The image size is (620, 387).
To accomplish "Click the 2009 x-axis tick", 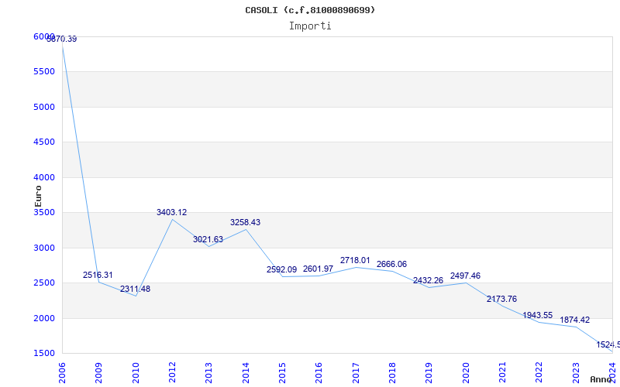I will 98,373.
